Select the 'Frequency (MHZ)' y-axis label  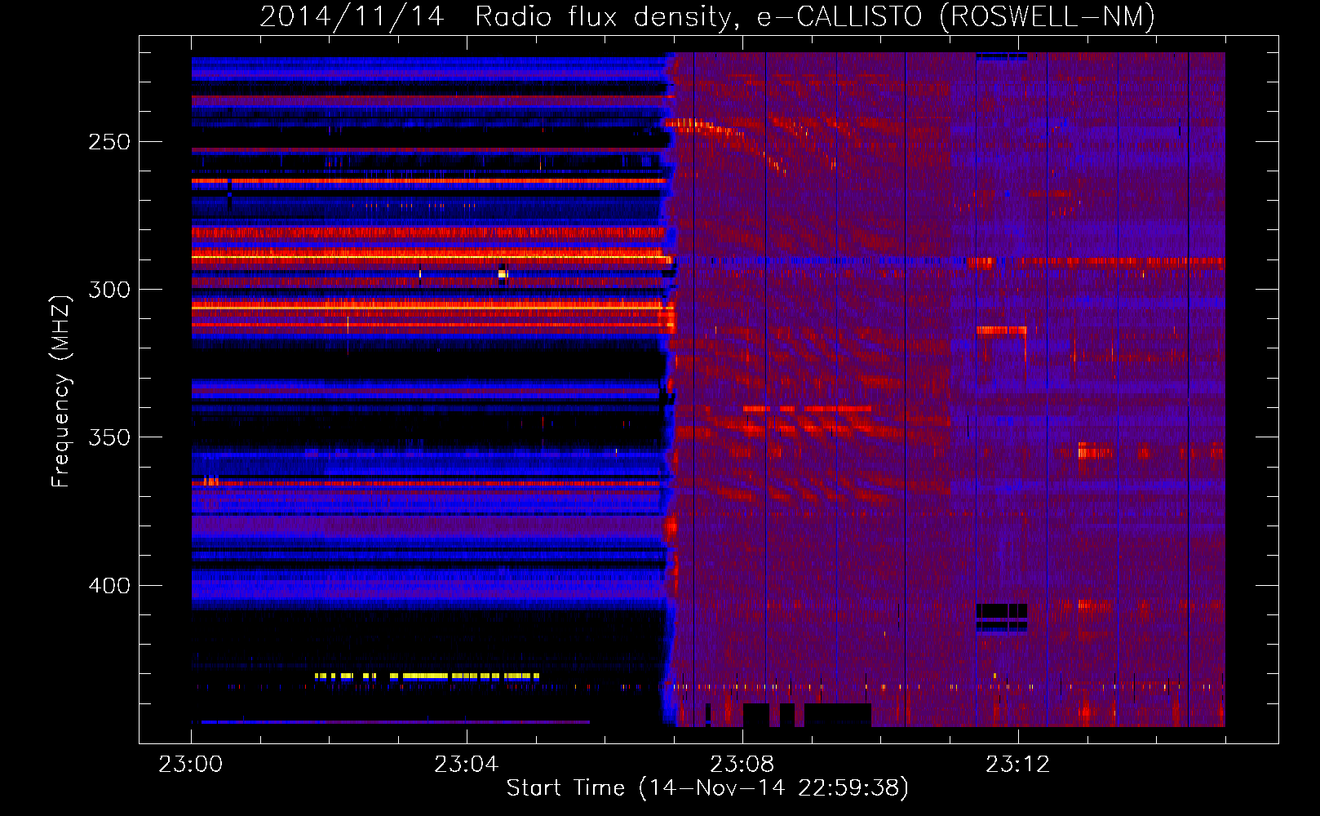pos(61,392)
